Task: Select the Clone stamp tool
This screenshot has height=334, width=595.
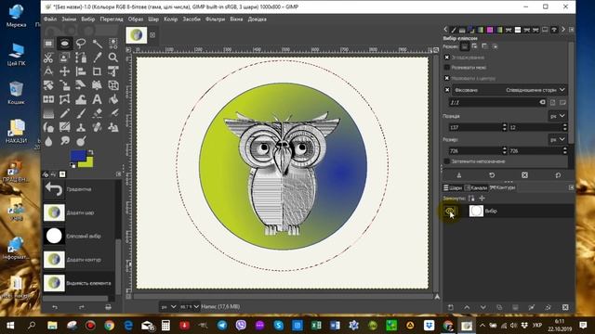Action: click(81, 128)
